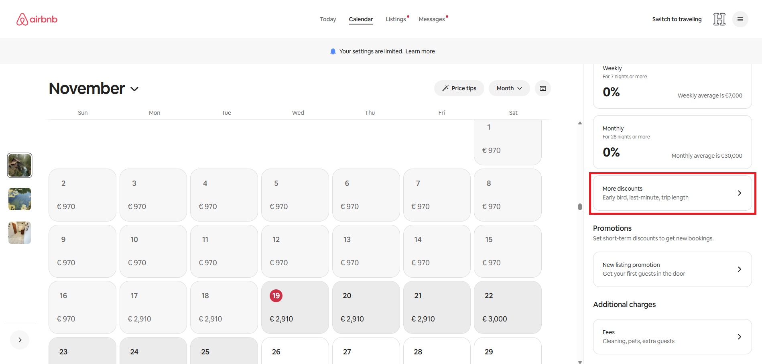762x364 pixels.
Task: Select the lake flowers listing thumbnail
Action: [20, 199]
